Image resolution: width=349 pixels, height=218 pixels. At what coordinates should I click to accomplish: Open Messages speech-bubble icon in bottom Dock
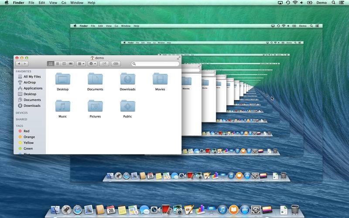coord(144,210)
